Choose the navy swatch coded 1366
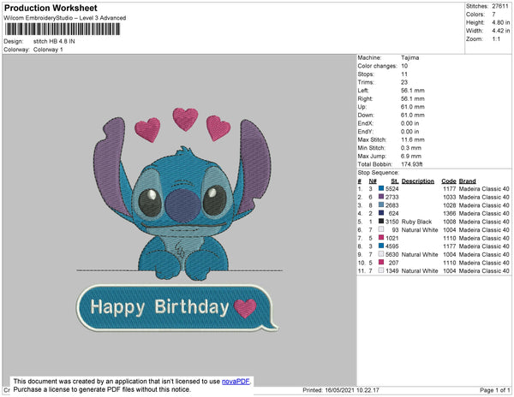Screen dimensions: 514x397 pyautogui.click(x=382, y=213)
